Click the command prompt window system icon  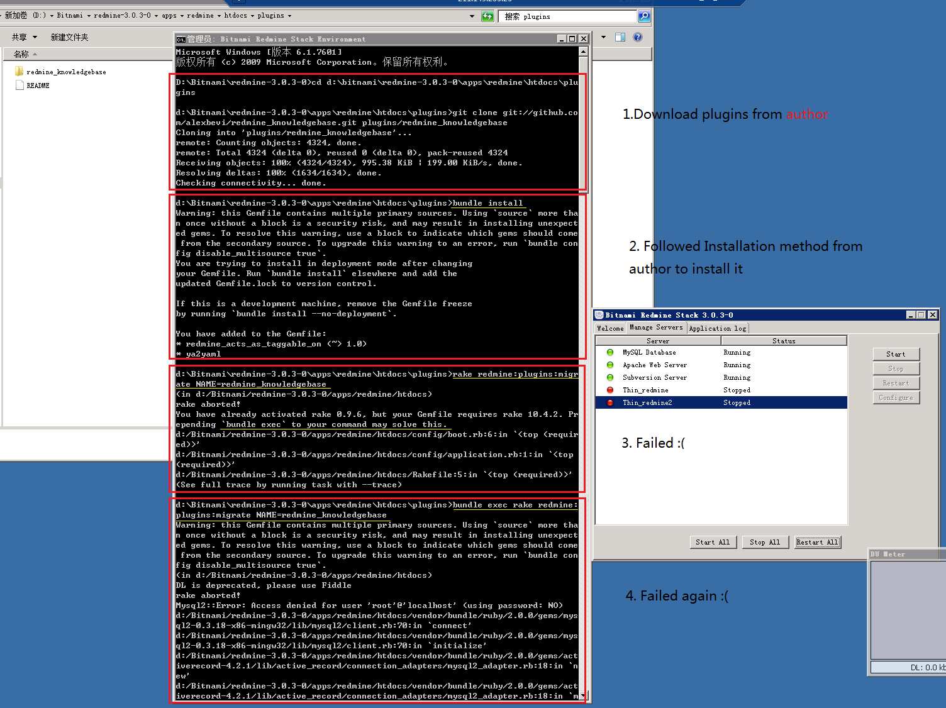[181, 39]
